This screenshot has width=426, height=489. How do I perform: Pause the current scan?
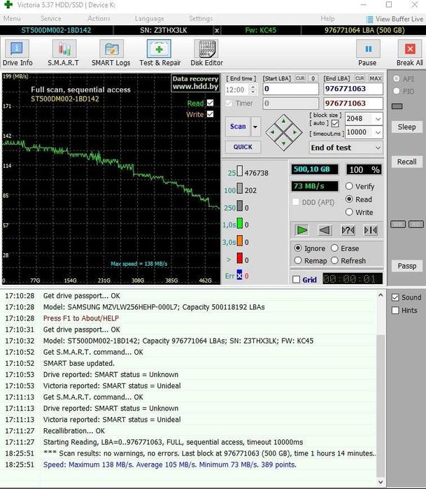[x=367, y=53]
